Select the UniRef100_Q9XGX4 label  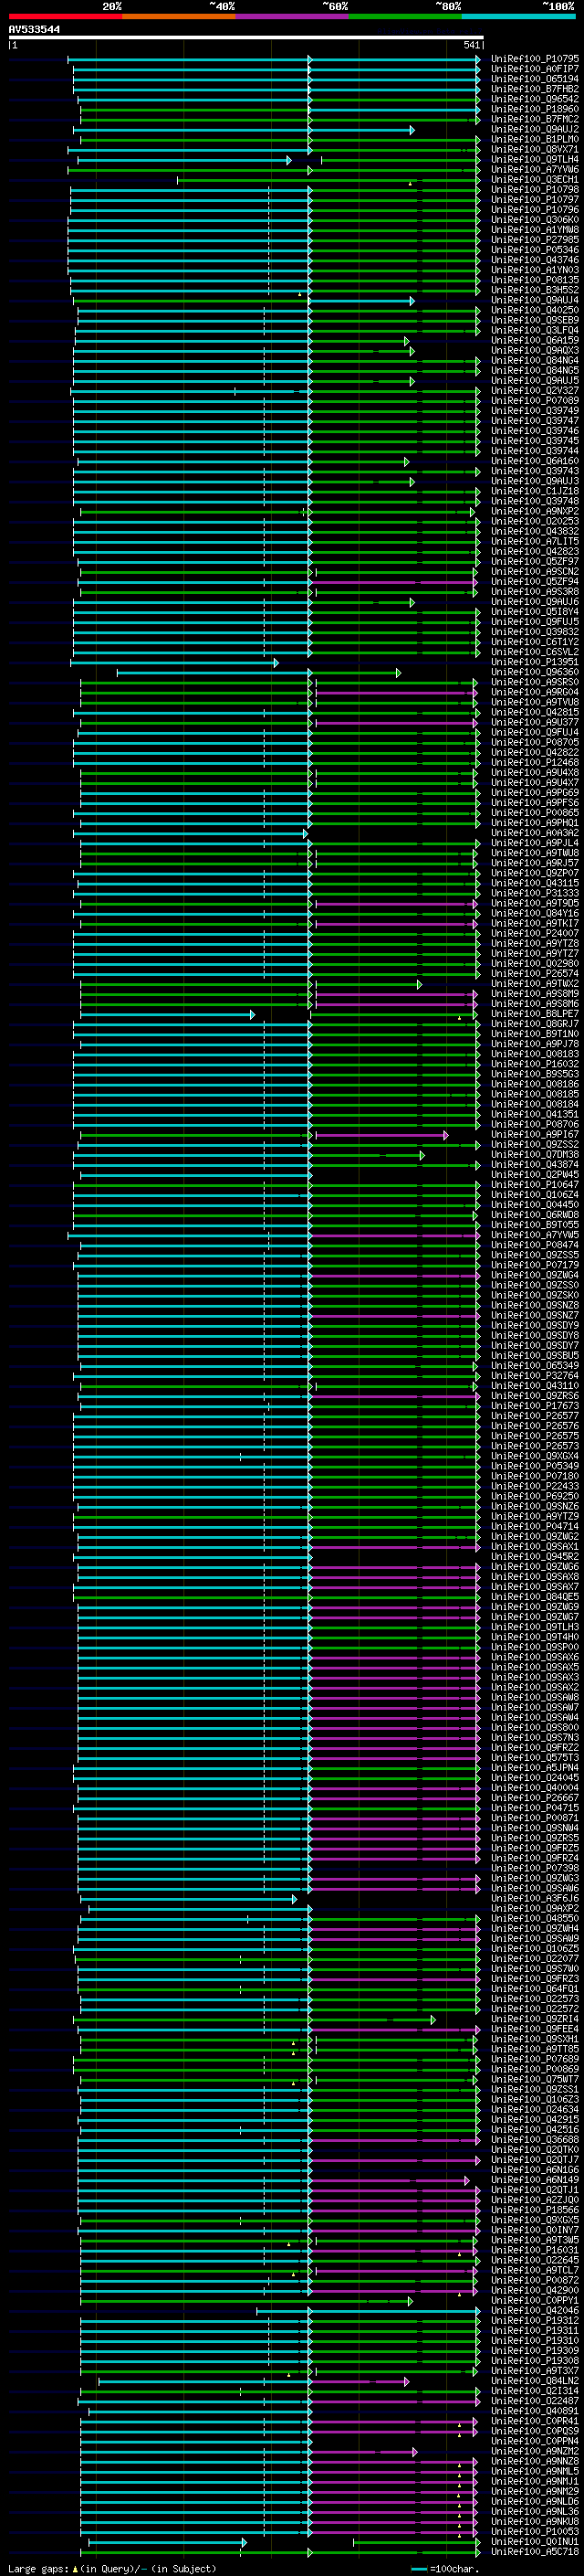click(535, 1456)
